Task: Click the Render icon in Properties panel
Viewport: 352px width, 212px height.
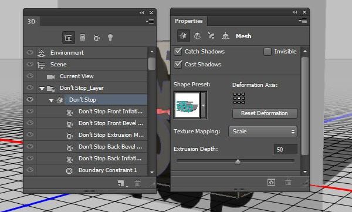Action: point(271,182)
